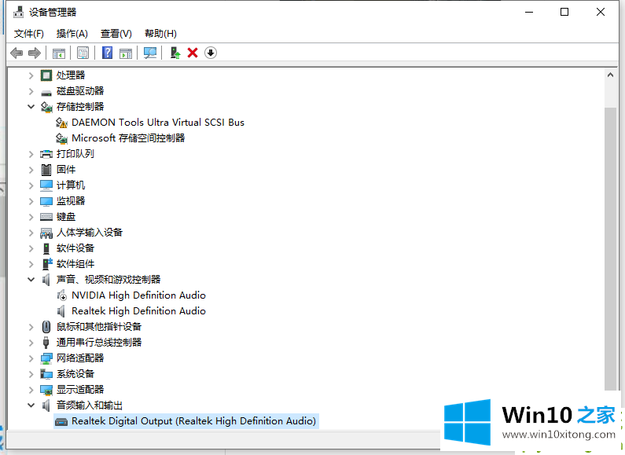Click the 固件 firmware chip icon
Image resolution: width=625 pixels, height=455 pixels.
46,170
